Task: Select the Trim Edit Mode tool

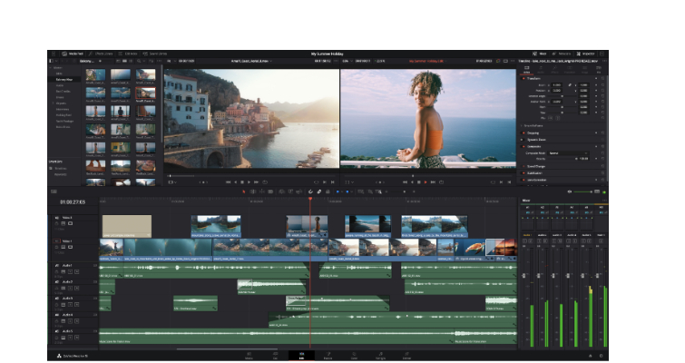Action: click(x=253, y=191)
